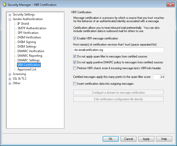Click the Ok button

pos(111,139)
